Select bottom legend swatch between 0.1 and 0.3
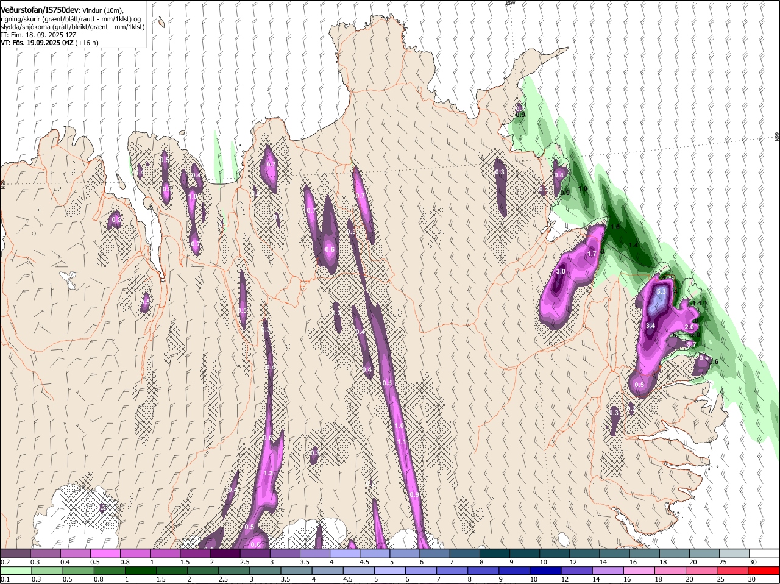The height and width of the screenshot is (584, 780). pyautogui.click(x=16, y=571)
